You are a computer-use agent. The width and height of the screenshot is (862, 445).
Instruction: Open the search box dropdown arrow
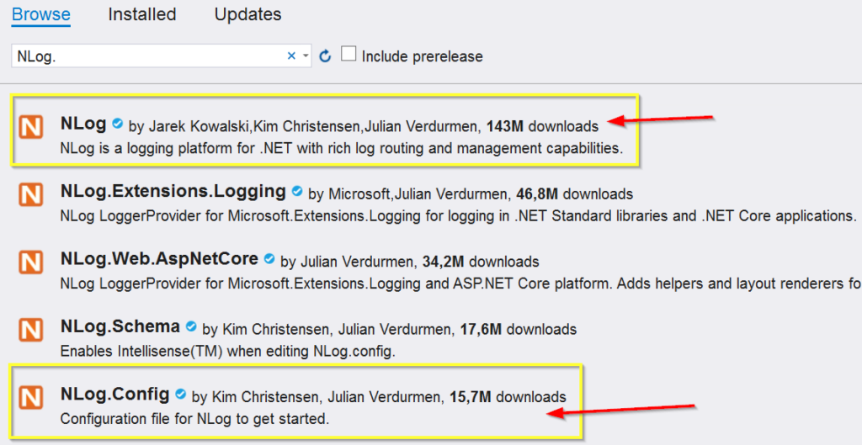pos(305,56)
